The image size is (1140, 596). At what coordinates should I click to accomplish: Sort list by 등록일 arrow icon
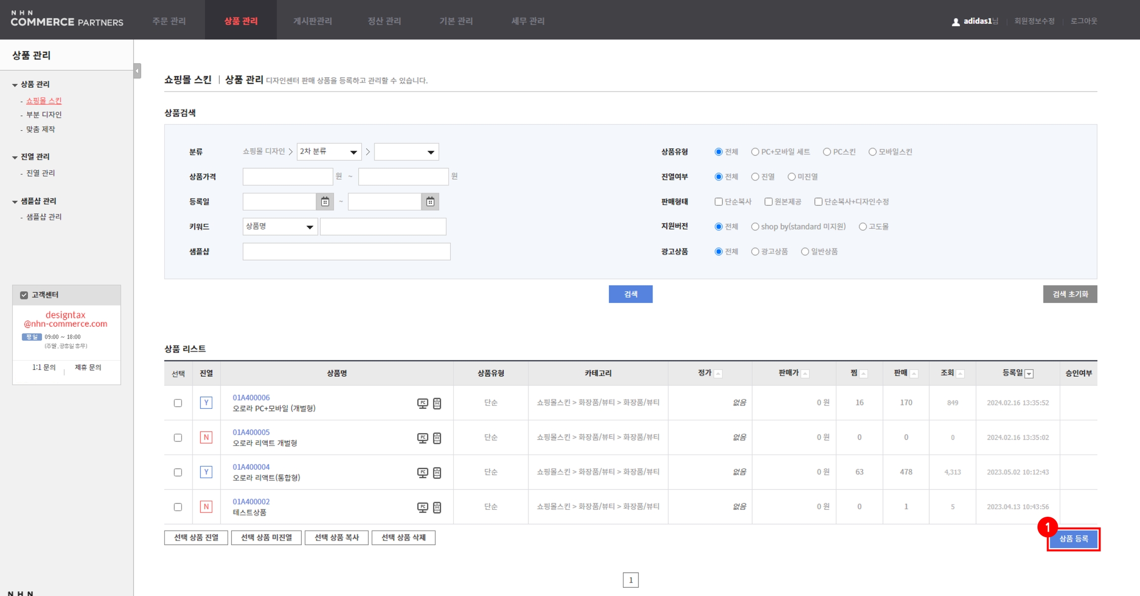tap(1029, 374)
